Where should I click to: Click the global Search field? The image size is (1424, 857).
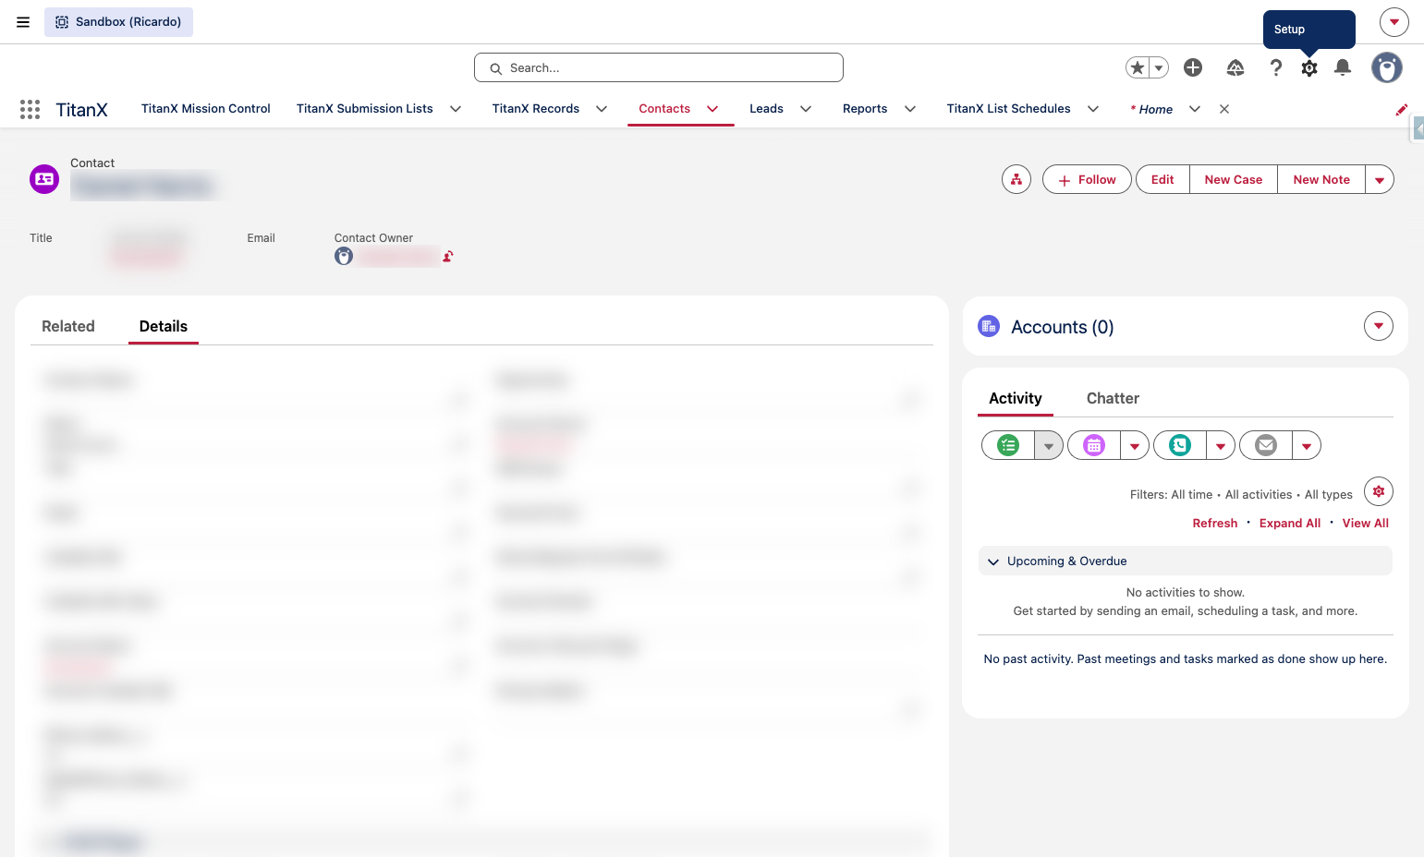[x=659, y=67]
